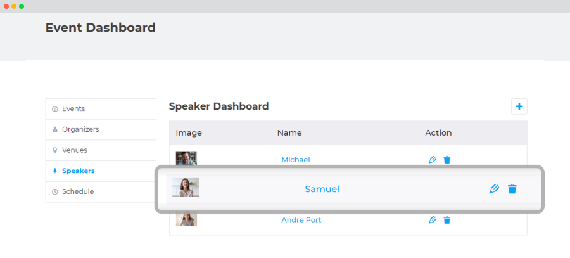Viewport: 570px width, 258px height.
Task: Click the location pin icon beside Venues
Action: 55,150
